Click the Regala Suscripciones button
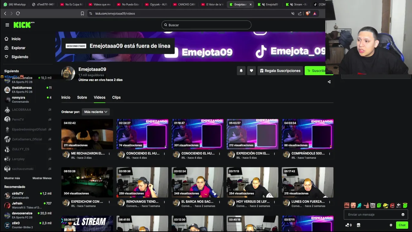This screenshot has width=412, height=232. coord(280,71)
